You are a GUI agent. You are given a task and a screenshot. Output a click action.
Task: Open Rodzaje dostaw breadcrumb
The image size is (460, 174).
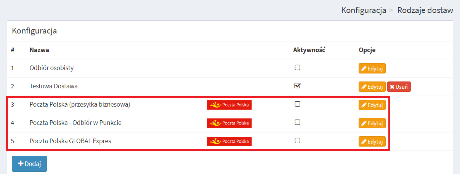[425, 10]
